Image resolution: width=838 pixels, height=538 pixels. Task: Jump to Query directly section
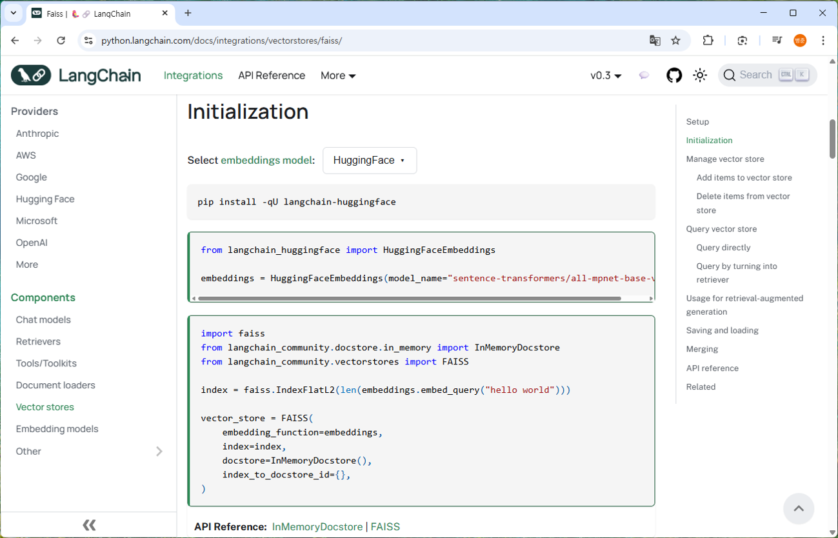(x=723, y=248)
